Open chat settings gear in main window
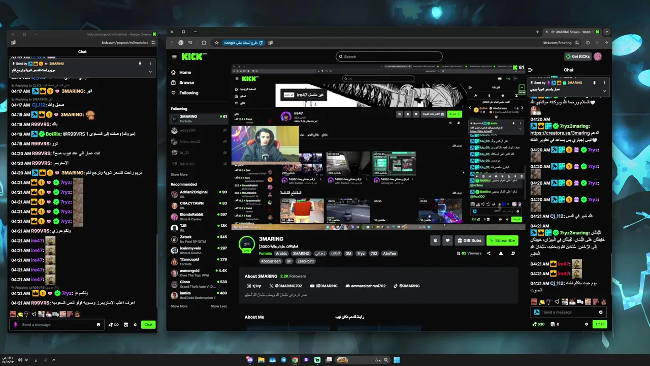This screenshot has height=366, width=650. click(587, 324)
